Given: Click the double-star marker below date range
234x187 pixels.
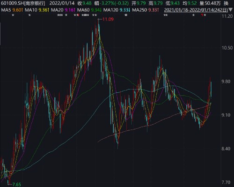Looking at the screenshot, I should tap(166, 15).
